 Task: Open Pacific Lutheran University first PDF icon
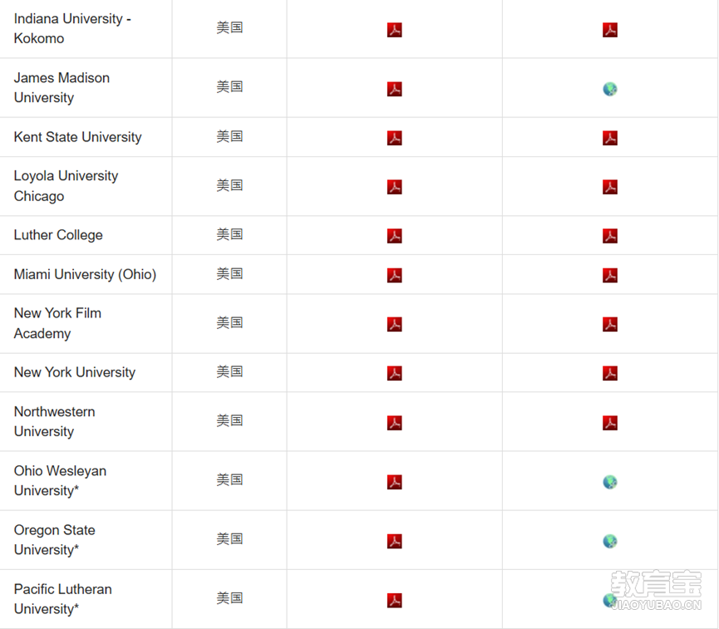[x=395, y=600]
